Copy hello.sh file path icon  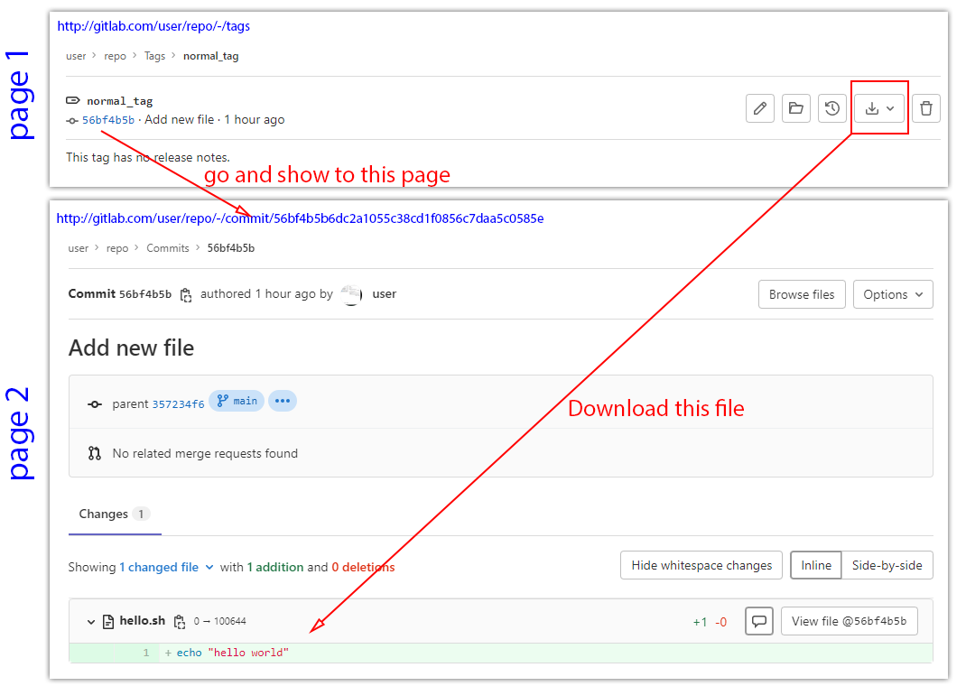point(180,621)
